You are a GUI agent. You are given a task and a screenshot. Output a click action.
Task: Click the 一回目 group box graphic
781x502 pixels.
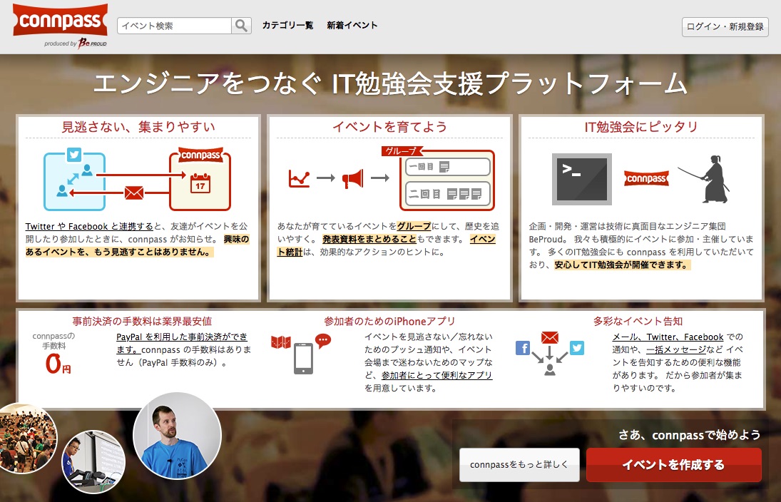[x=448, y=167]
